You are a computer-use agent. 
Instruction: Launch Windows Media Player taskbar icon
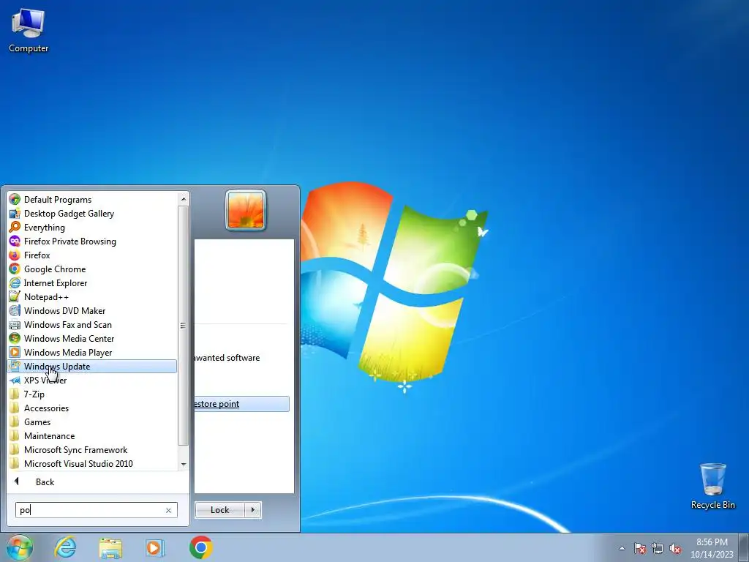[x=155, y=547]
